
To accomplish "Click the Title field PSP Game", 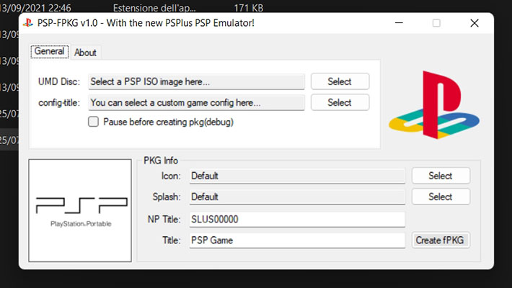I will (x=297, y=240).
